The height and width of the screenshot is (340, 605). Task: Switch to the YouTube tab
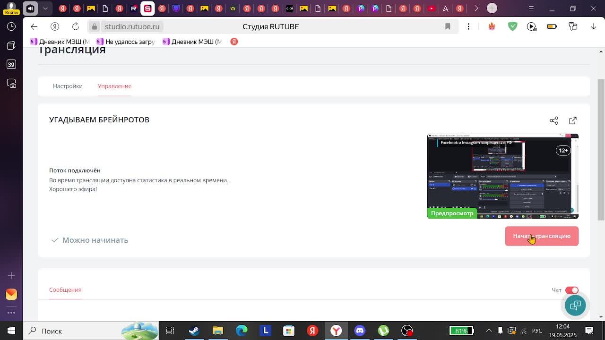click(x=432, y=8)
